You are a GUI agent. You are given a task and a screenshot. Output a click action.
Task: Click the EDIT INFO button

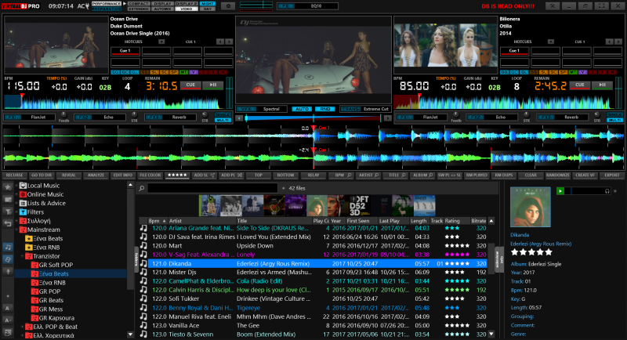point(123,175)
